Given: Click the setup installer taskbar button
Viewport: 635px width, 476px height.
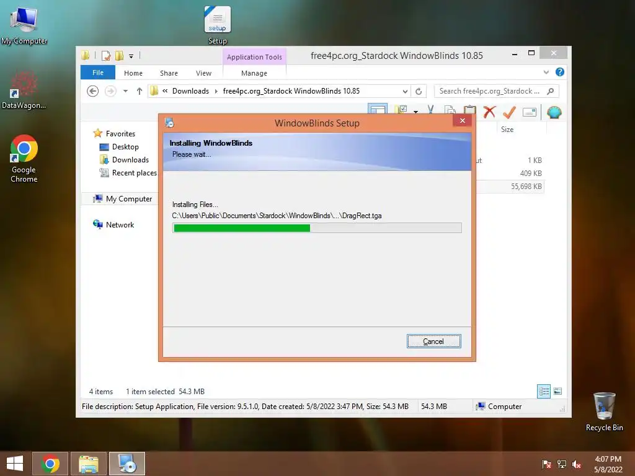Looking at the screenshot, I should (x=127, y=464).
